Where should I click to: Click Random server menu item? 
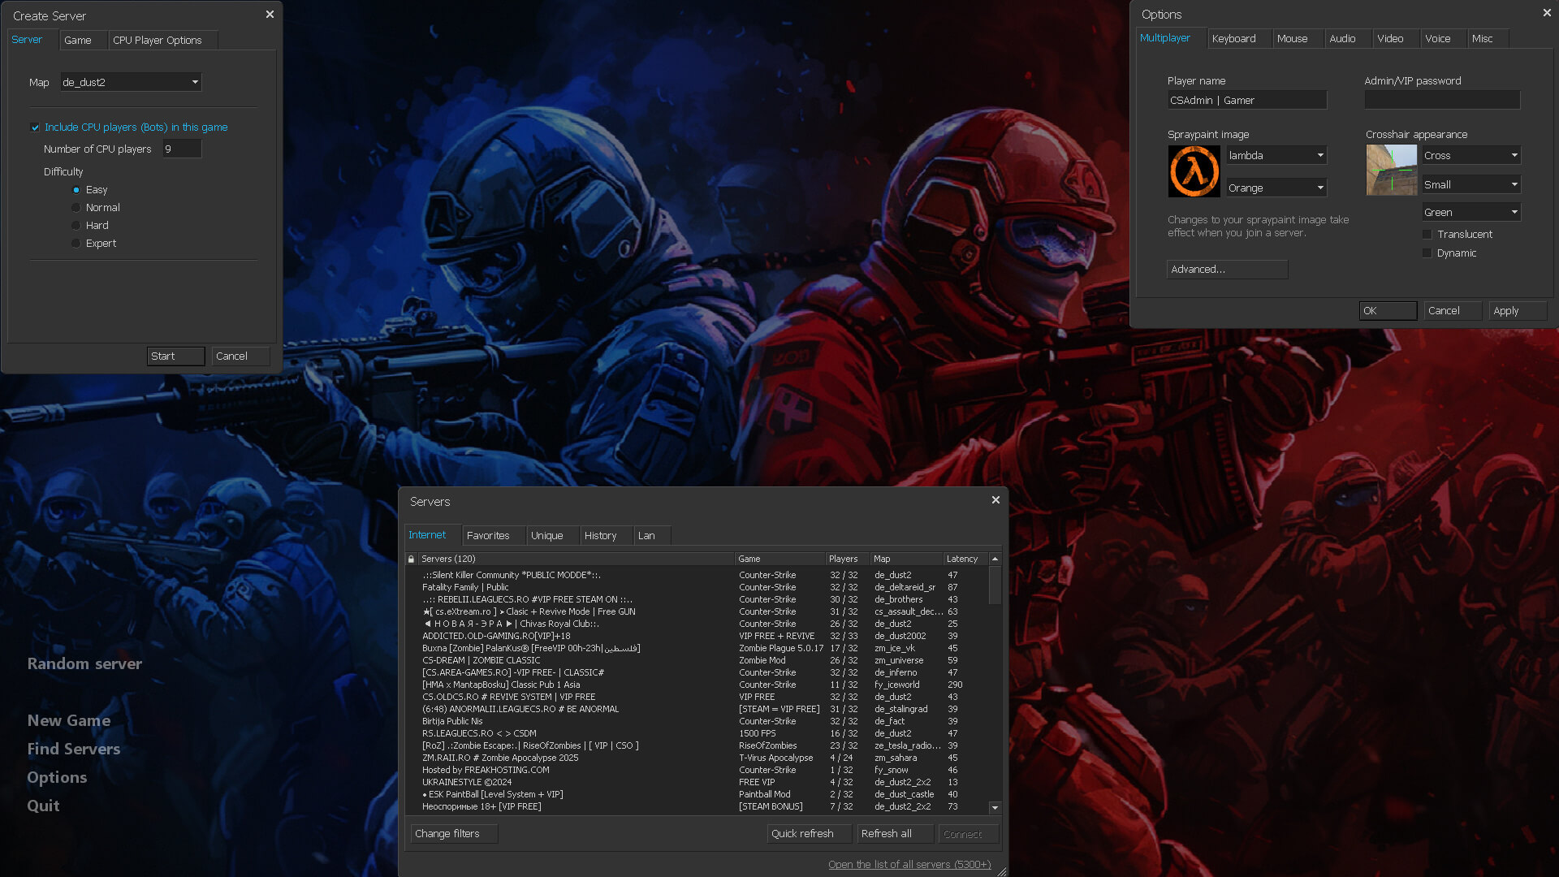[x=84, y=664]
